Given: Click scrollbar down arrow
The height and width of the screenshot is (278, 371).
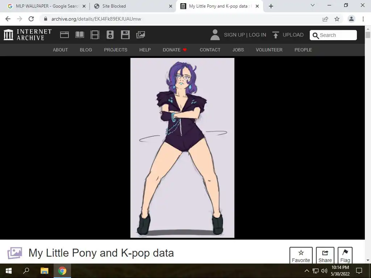Looking at the screenshot, I should 368,261.
